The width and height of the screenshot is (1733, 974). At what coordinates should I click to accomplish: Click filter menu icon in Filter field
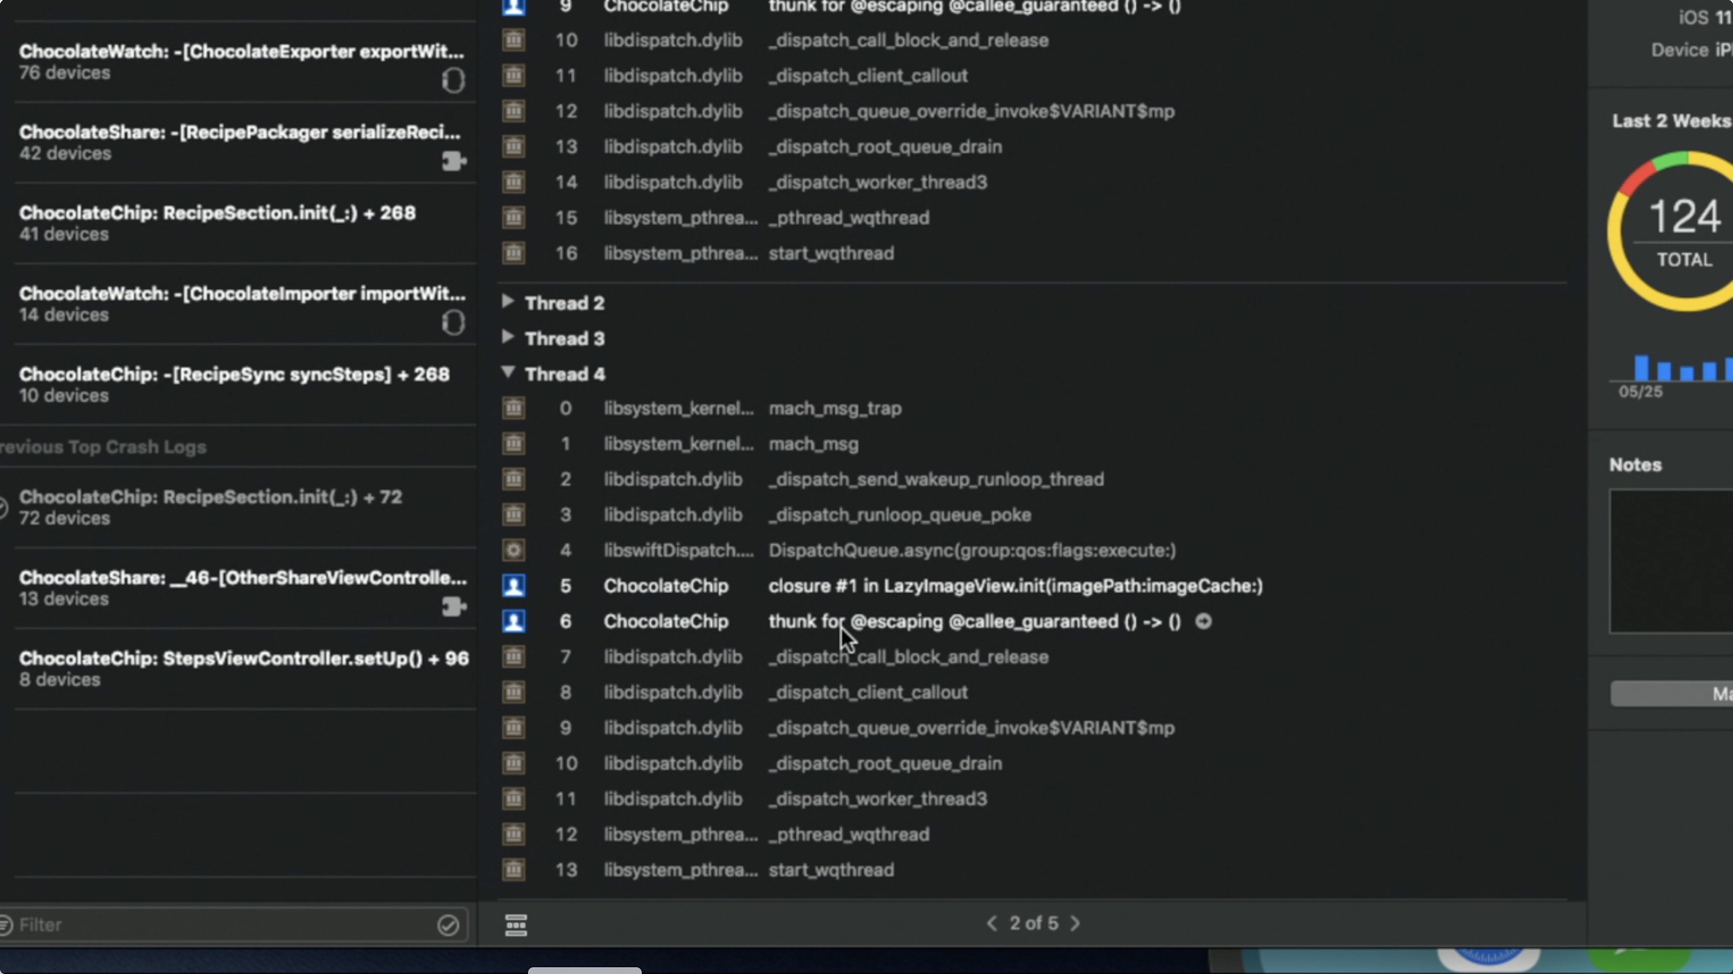(5, 925)
